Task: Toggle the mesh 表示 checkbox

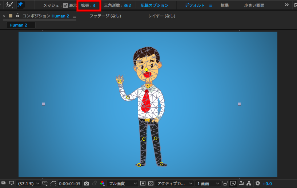Action: [65, 5]
